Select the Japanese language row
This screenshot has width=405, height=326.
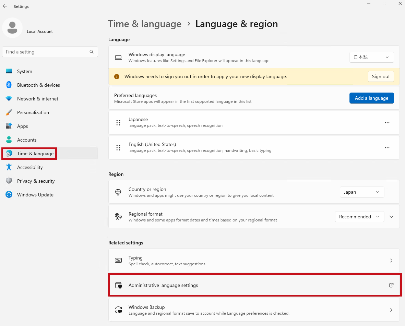[x=254, y=123]
